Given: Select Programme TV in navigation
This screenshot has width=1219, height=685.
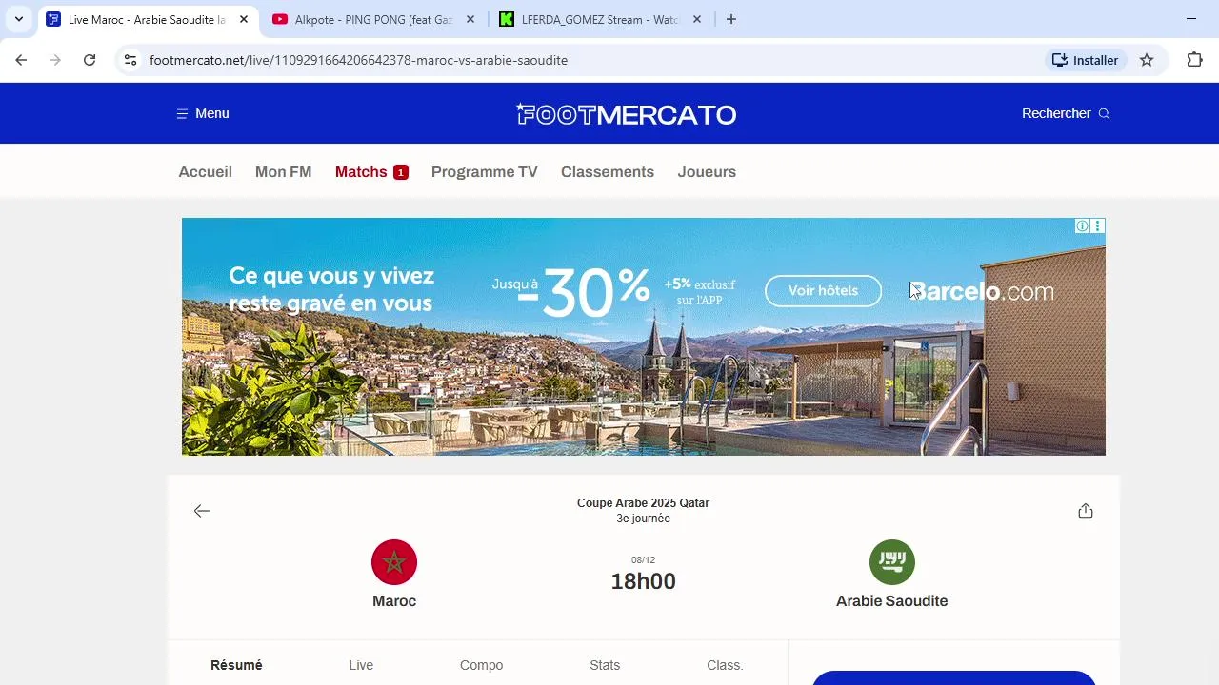Looking at the screenshot, I should coord(484,172).
